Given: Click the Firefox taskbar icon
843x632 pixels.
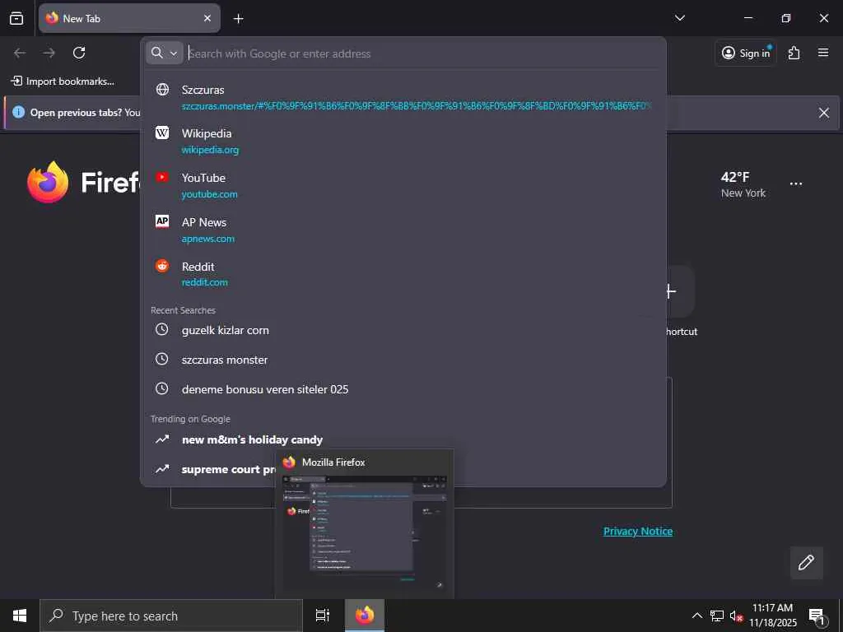Looking at the screenshot, I should click(x=365, y=616).
